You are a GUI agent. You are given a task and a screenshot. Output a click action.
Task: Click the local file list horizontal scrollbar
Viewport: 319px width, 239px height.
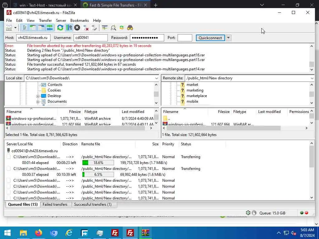click(x=77, y=128)
